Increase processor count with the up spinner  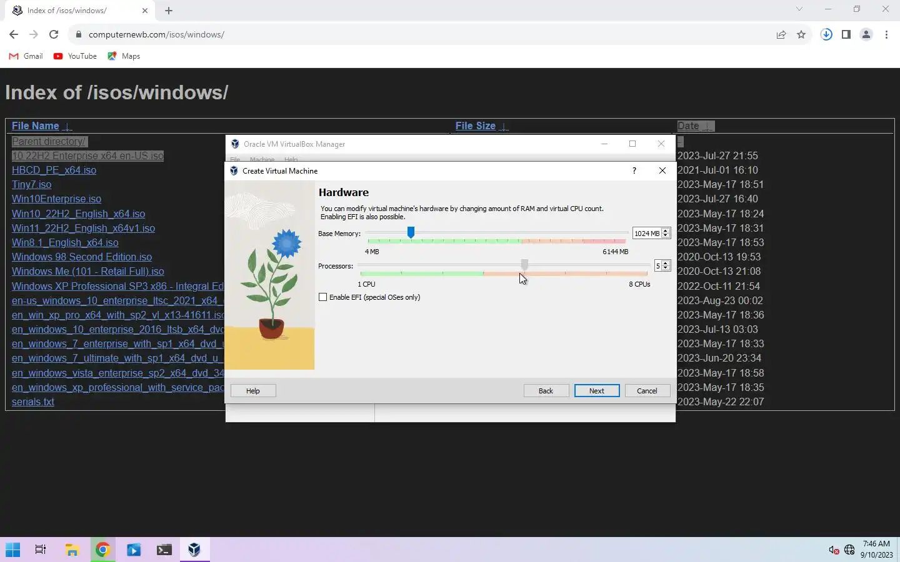[666, 263]
